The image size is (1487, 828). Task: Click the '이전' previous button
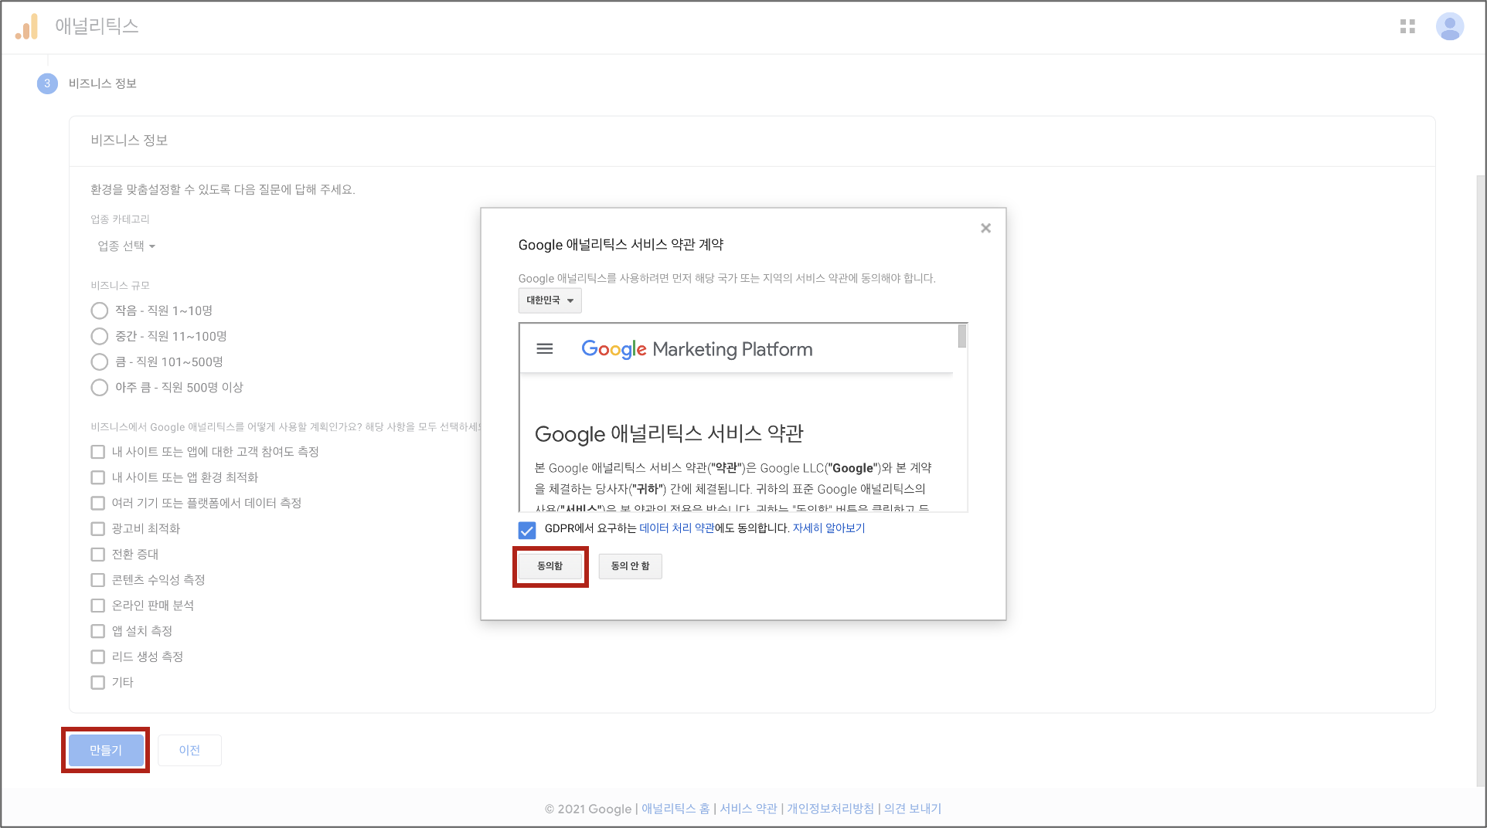pyautogui.click(x=189, y=750)
